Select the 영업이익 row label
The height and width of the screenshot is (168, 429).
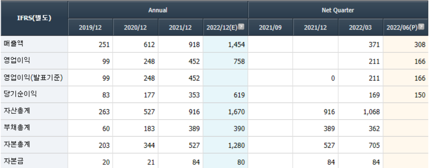(x=17, y=60)
